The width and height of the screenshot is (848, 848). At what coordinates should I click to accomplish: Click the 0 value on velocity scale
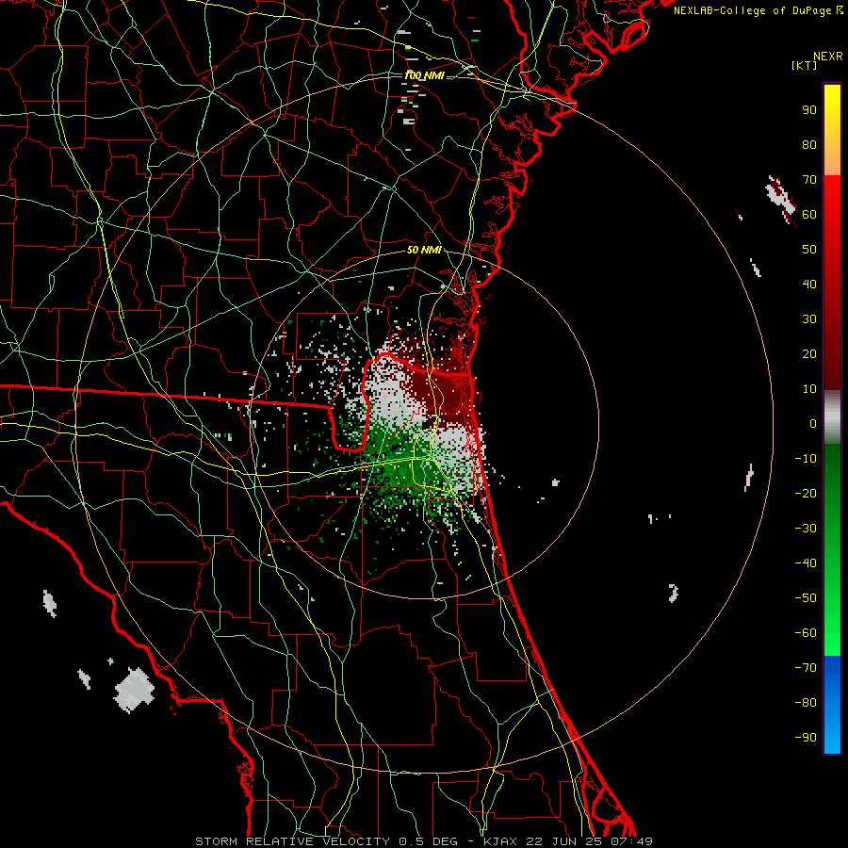click(x=813, y=423)
